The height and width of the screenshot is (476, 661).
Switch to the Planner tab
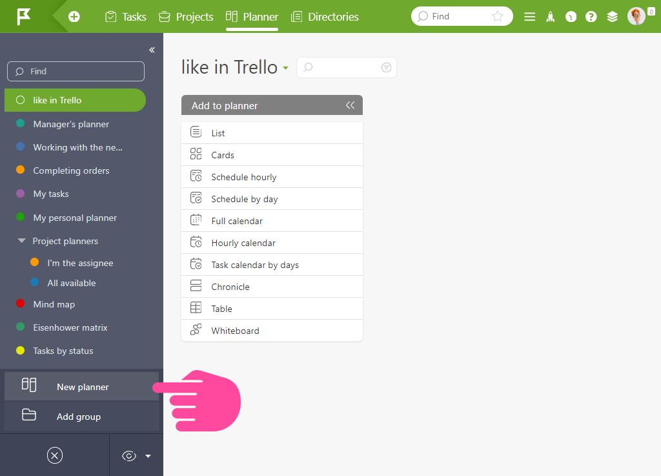coord(252,17)
